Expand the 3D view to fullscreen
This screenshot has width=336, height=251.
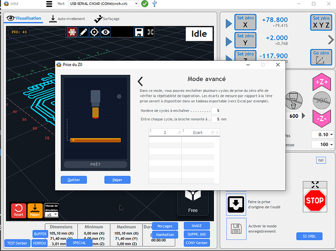pyautogui.click(x=151, y=32)
